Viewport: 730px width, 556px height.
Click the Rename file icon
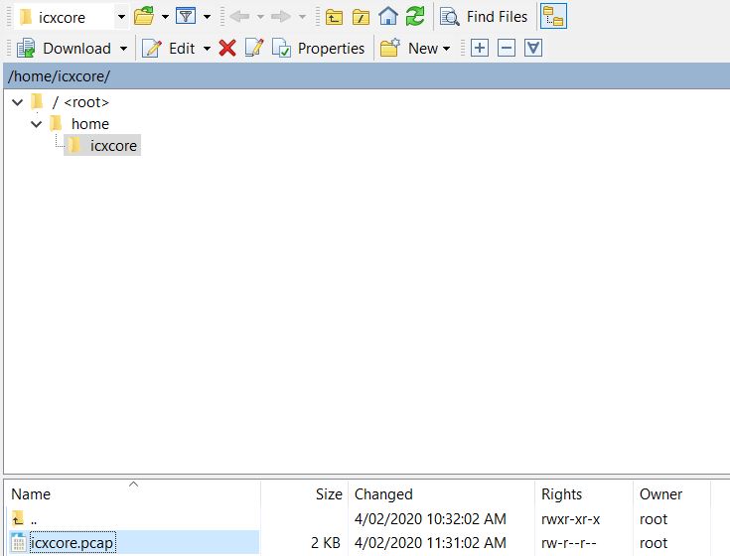[x=254, y=48]
